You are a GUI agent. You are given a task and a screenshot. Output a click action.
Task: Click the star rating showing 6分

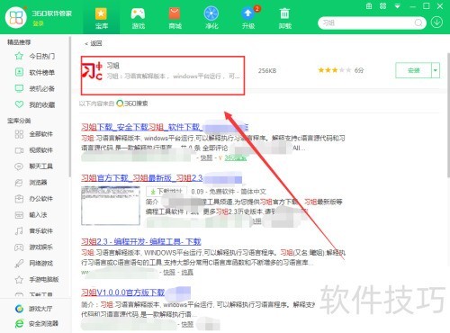click(x=341, y=70)
